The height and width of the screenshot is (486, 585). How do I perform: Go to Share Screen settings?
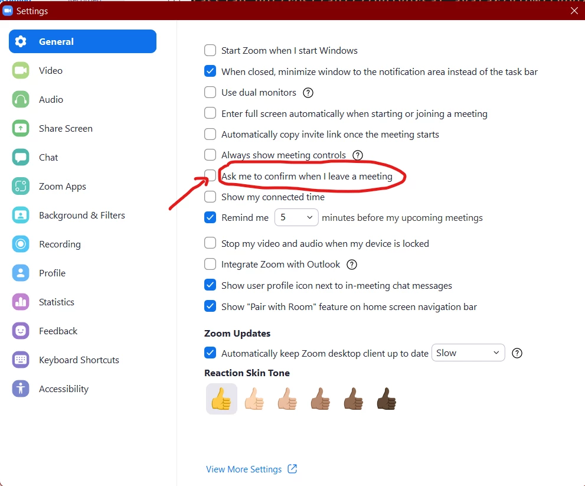[83, 128]
